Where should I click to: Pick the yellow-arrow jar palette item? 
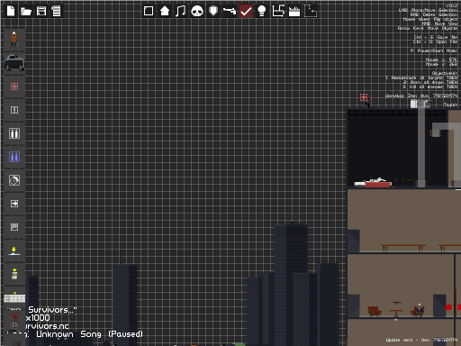point(14,274)
